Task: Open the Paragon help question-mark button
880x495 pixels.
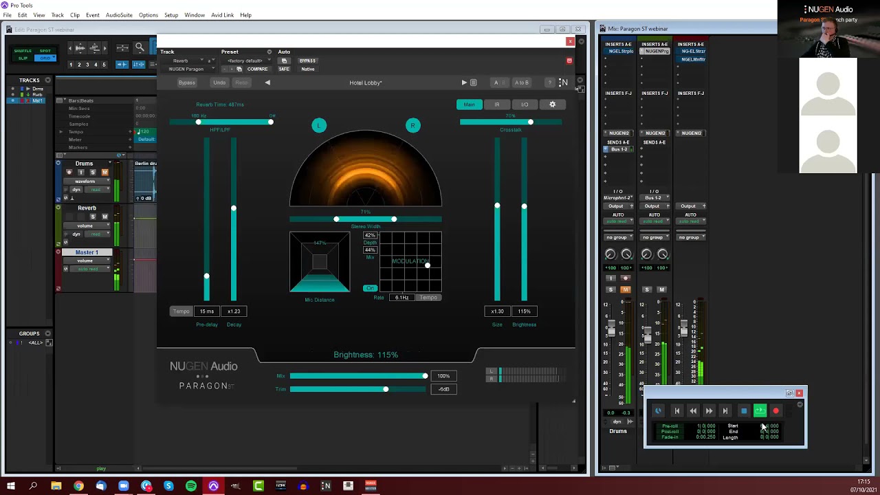Action: [549, 82]
